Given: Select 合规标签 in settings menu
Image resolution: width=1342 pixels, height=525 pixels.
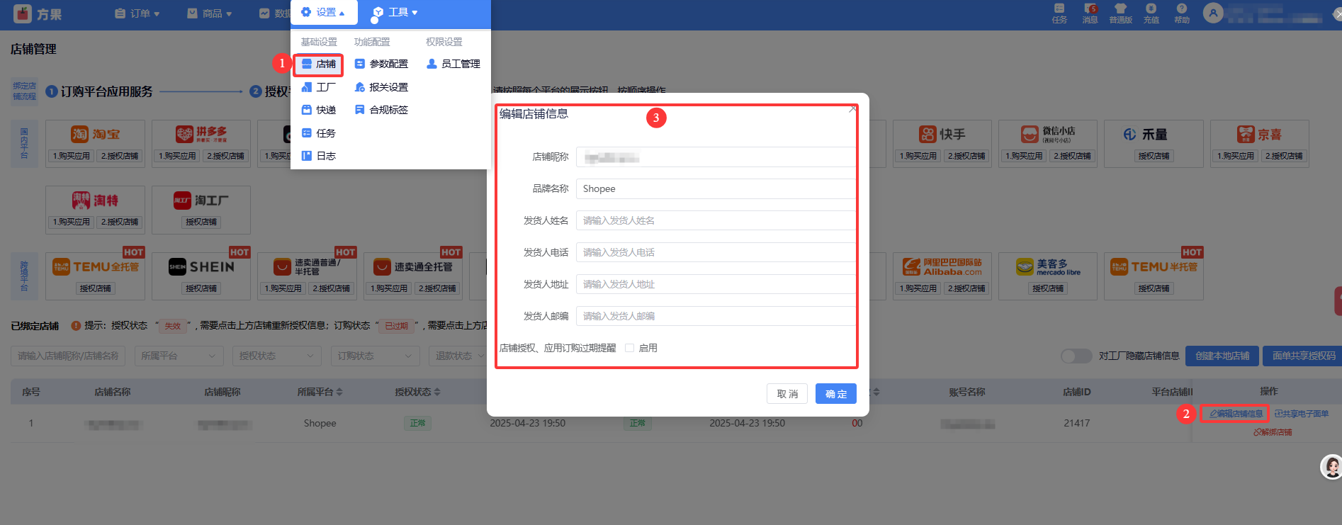Looking at the screenshot, I should 381,110.
